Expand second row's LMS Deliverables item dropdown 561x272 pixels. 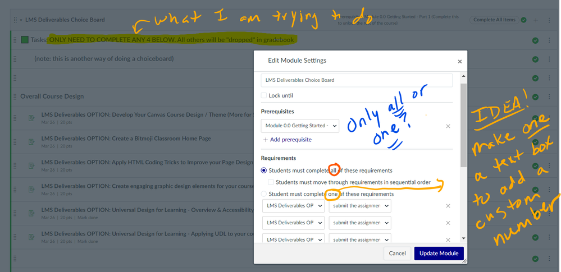coord(293,223)
